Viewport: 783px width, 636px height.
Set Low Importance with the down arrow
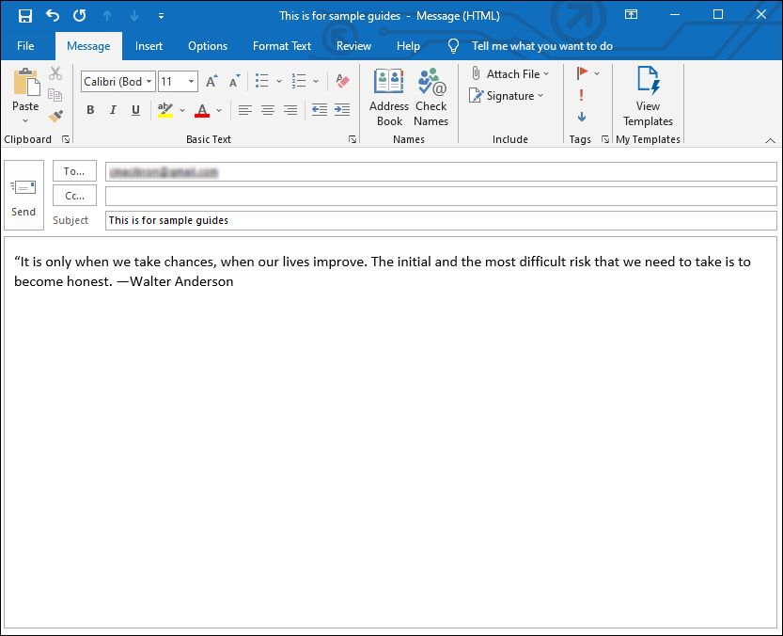(x=582, y=117)
